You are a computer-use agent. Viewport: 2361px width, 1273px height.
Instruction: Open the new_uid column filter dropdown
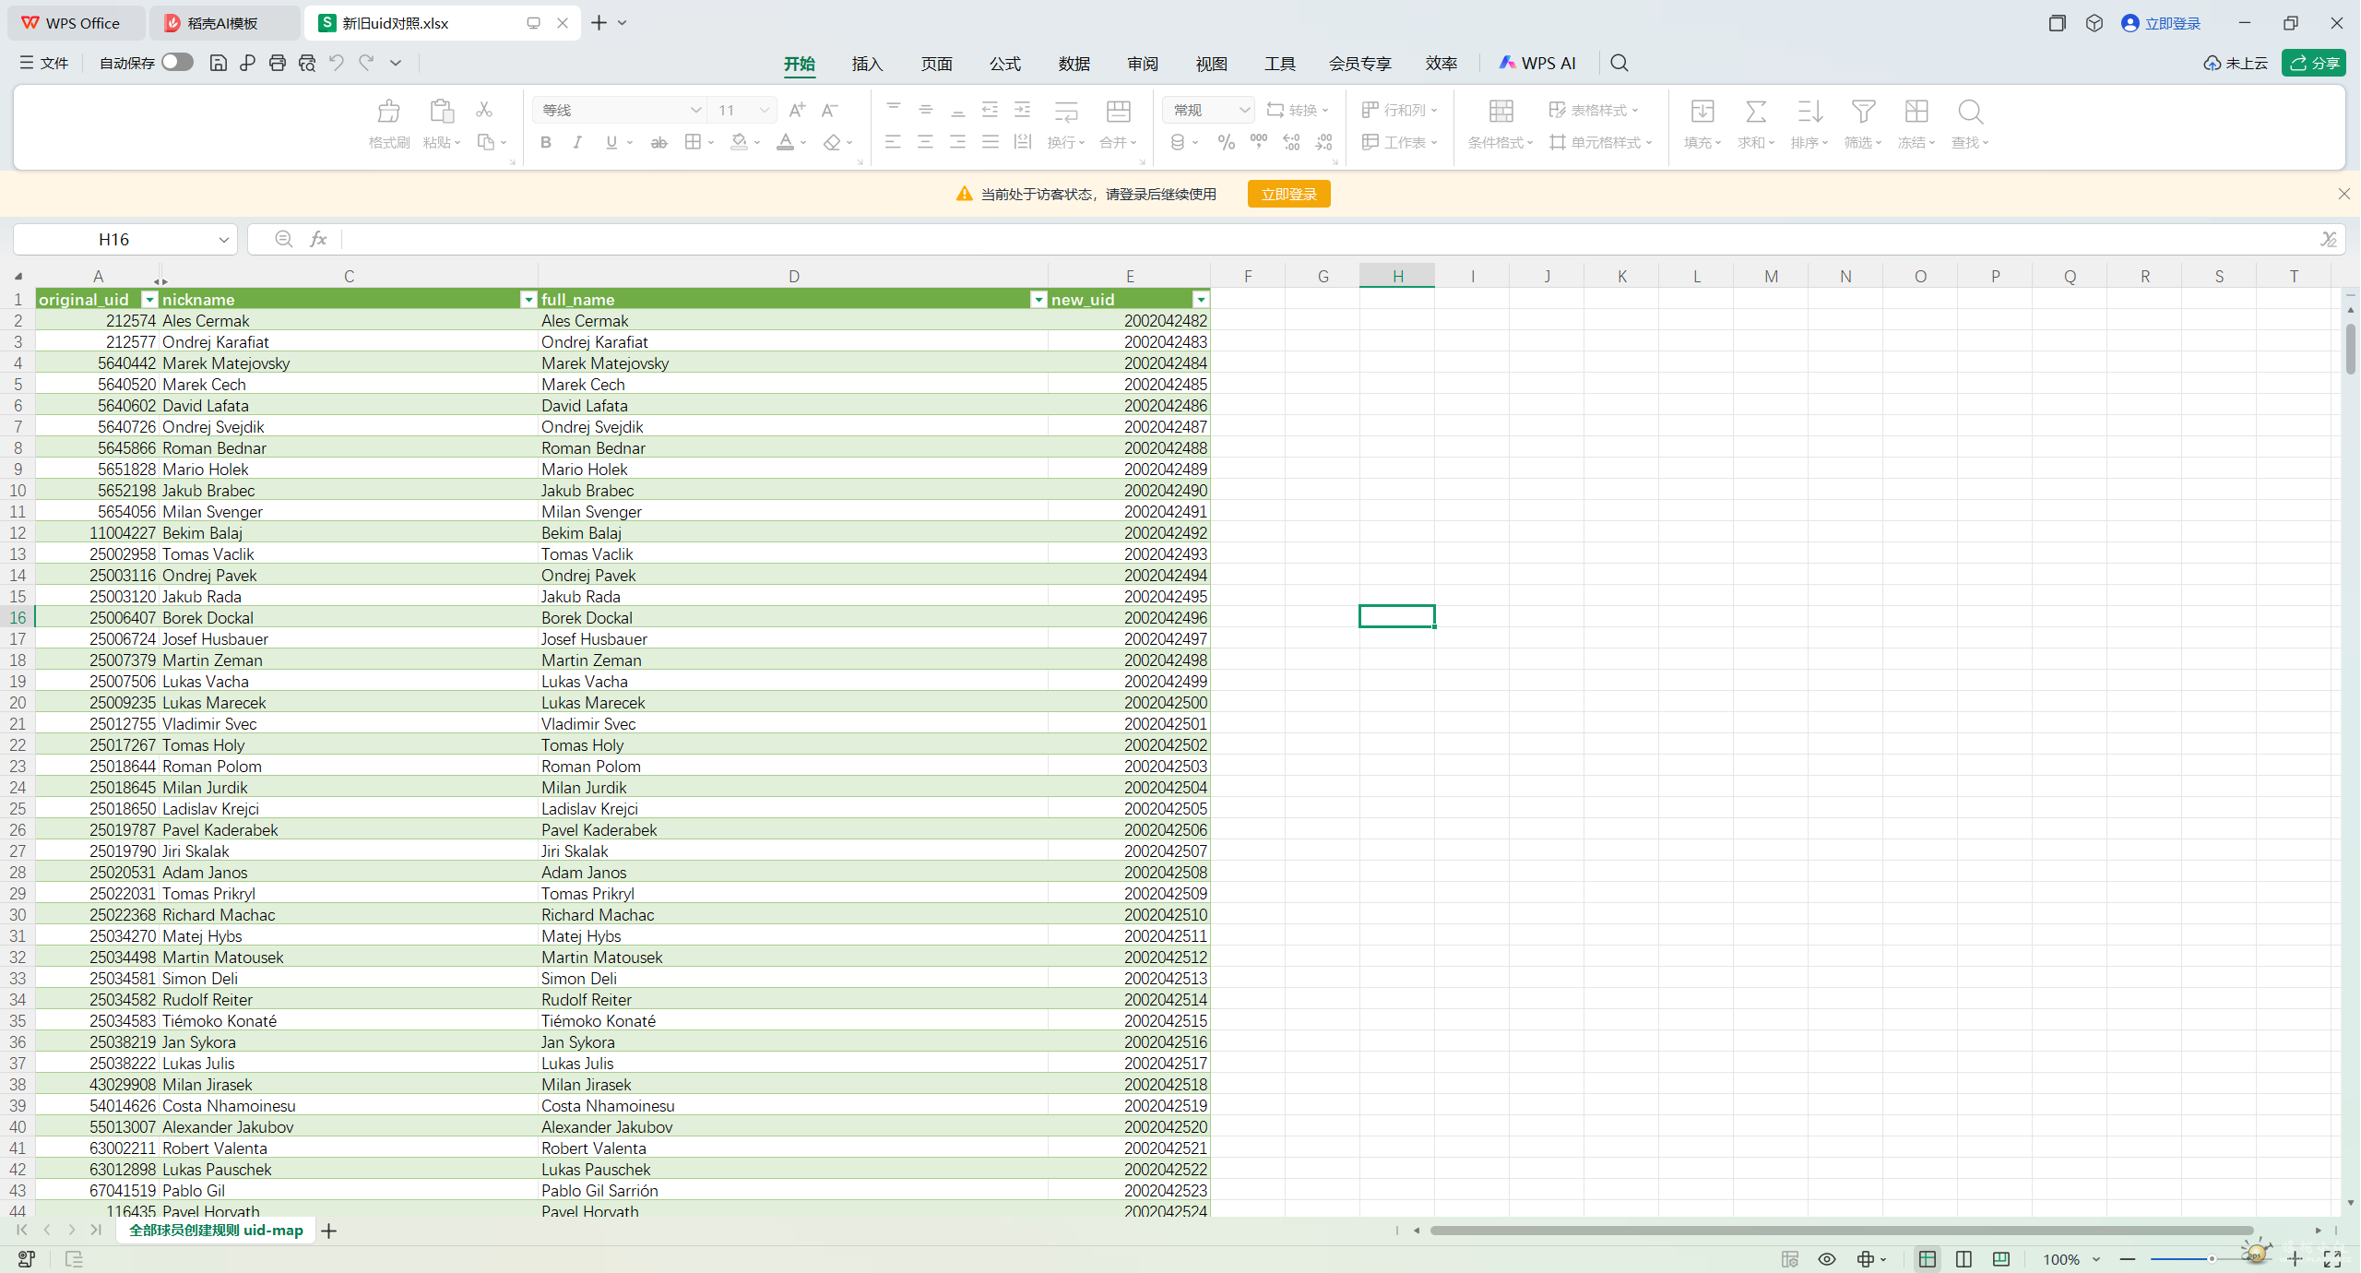[x=1200, y=299]
